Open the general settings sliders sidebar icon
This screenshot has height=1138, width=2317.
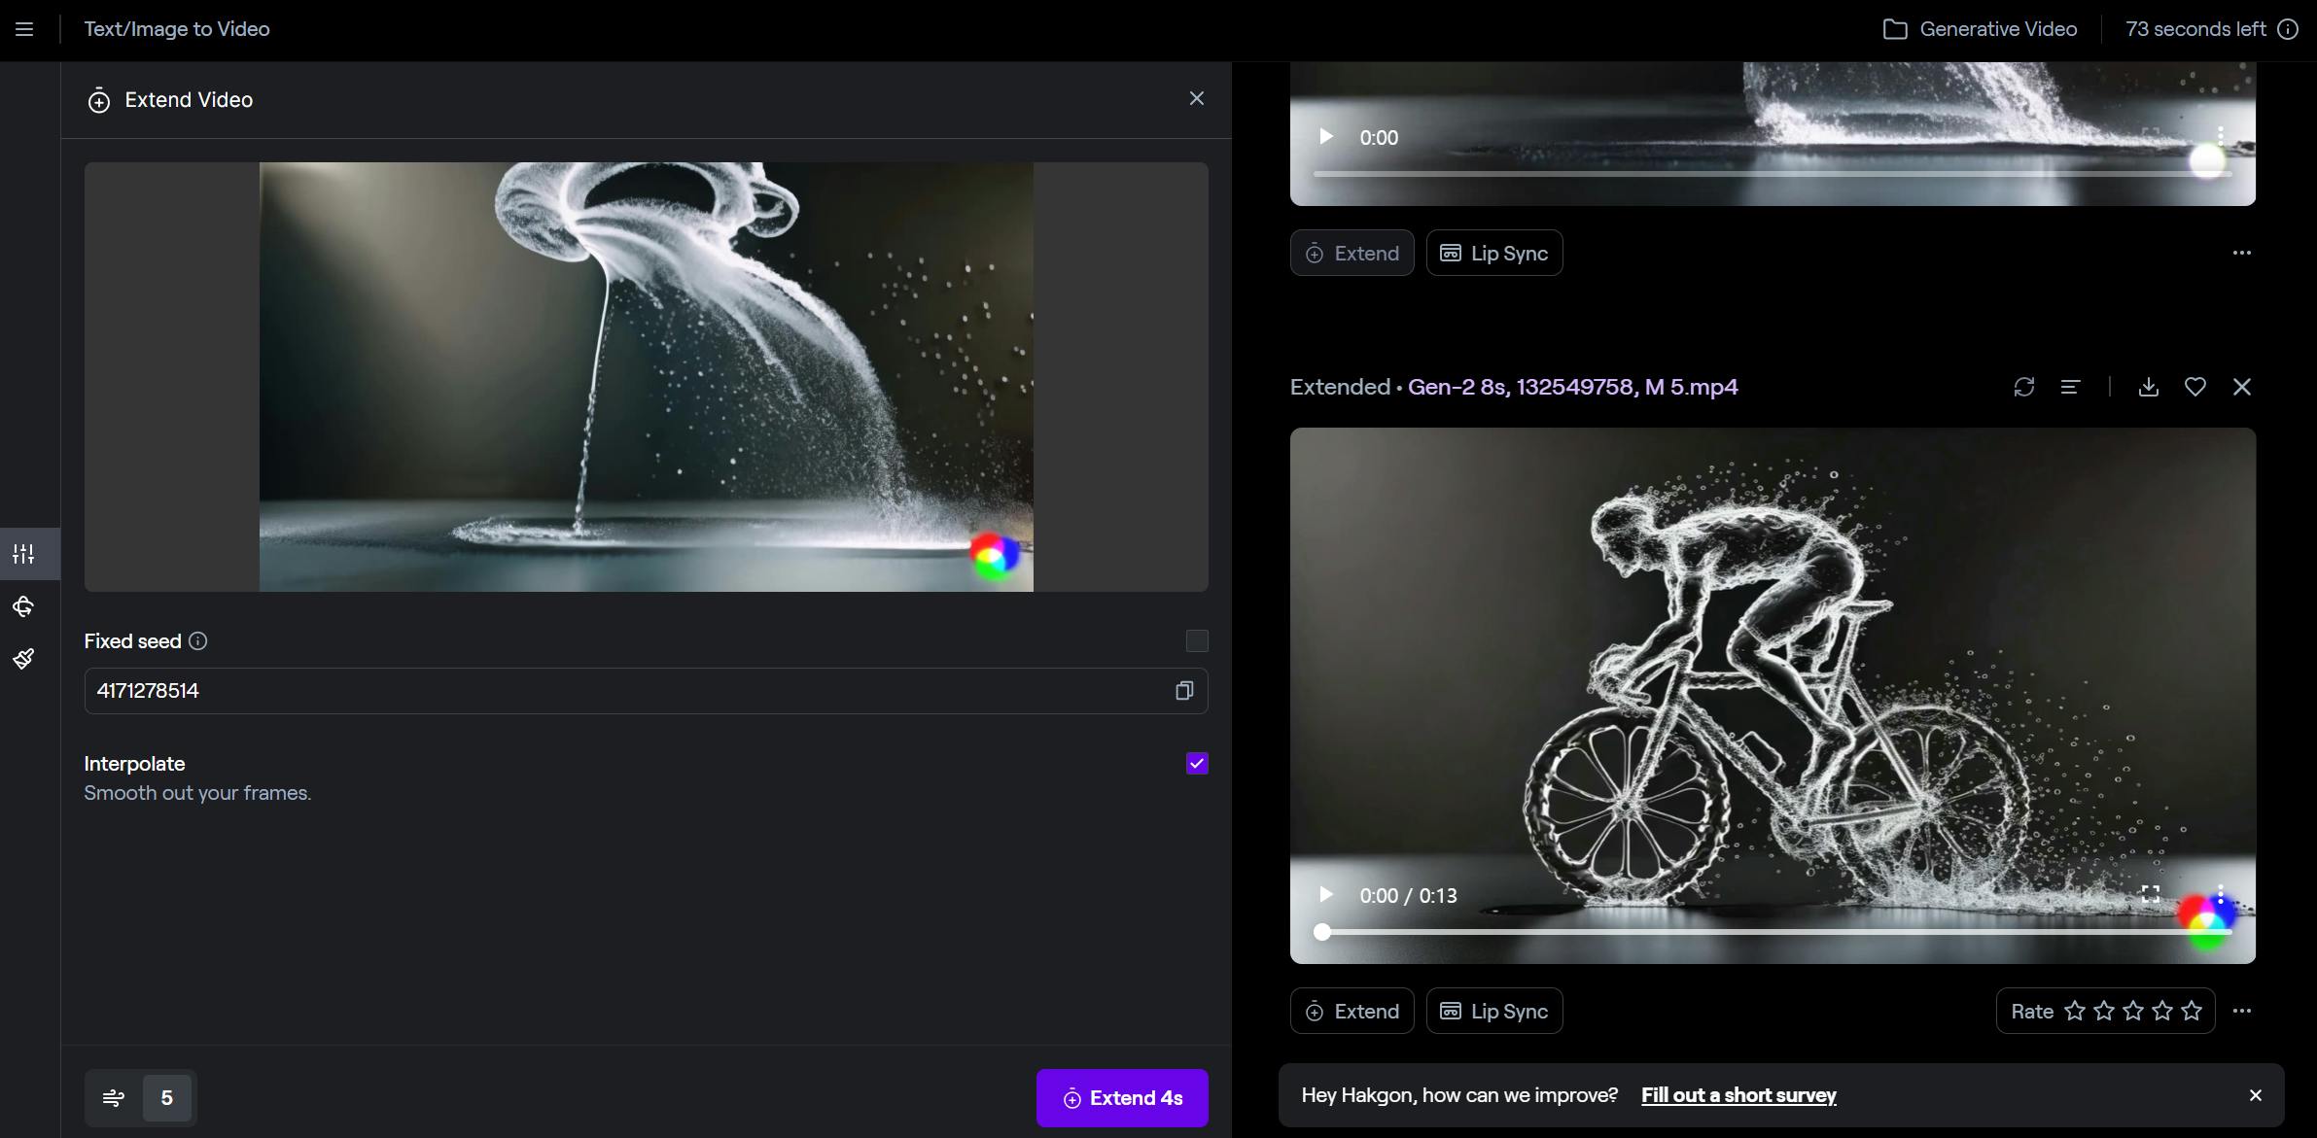(x=24, y=554)
